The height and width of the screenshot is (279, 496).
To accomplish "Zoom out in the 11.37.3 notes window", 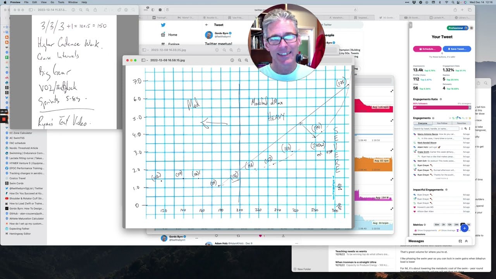I will point(81,10).
